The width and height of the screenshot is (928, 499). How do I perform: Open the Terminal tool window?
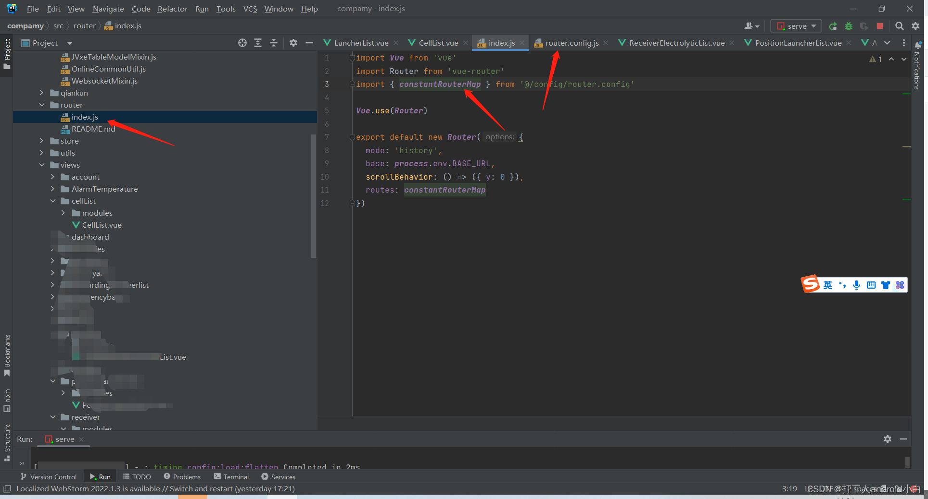(x=231, y=476)
